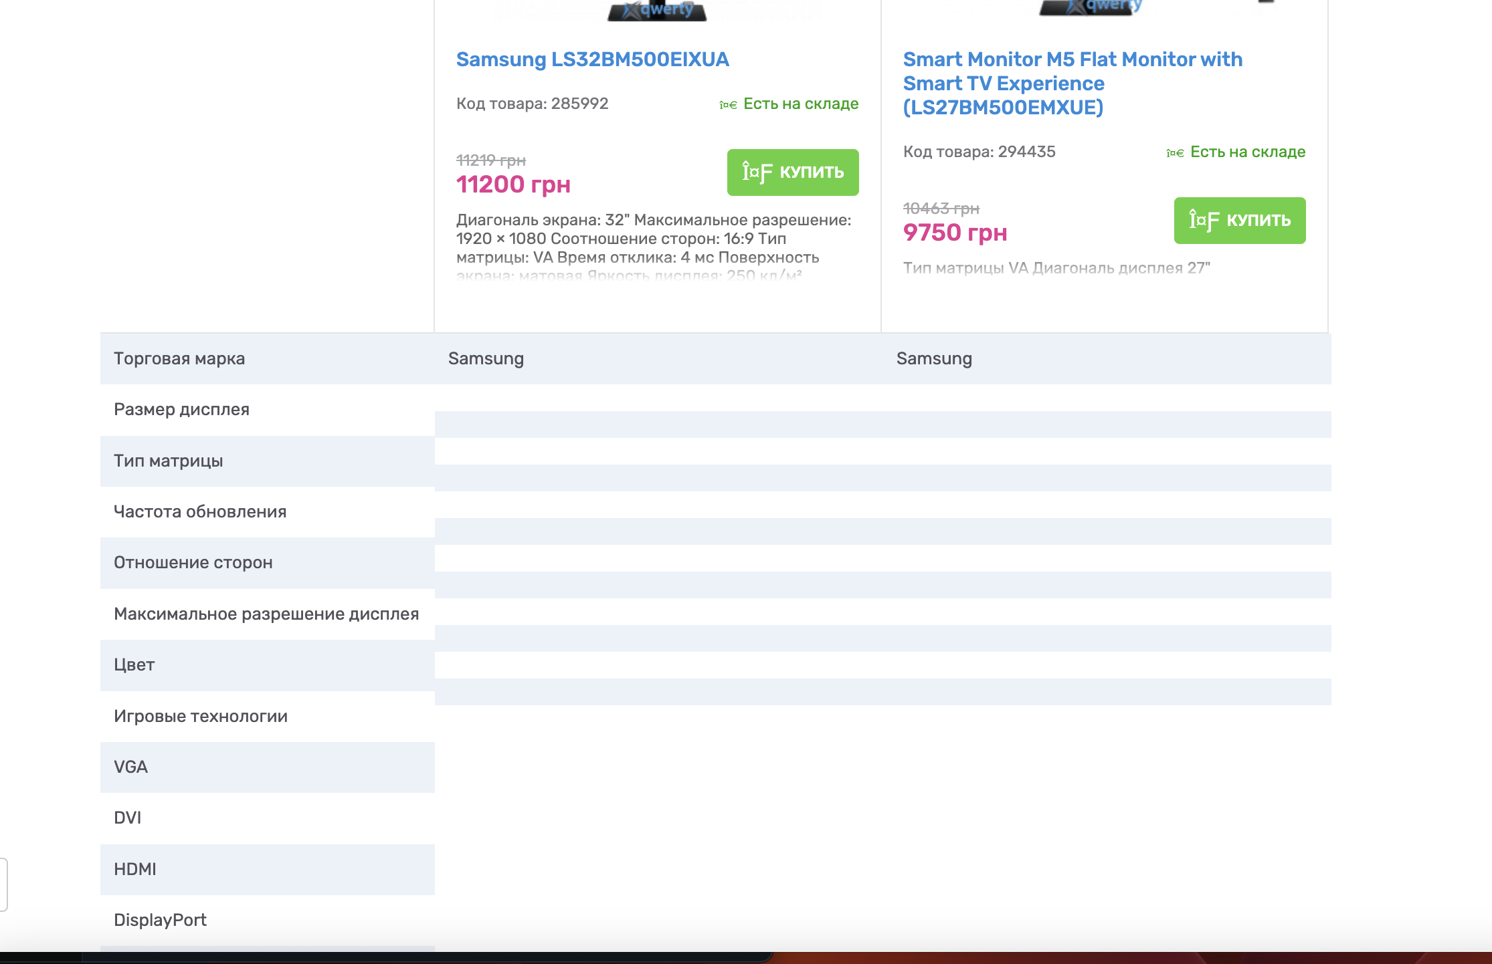
Task: Click stock status icon for Smart Monitor M5
Action: pos(1175,152)
